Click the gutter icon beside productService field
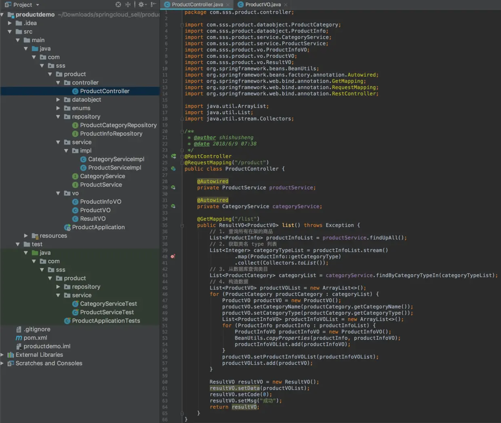 [173, 188]
